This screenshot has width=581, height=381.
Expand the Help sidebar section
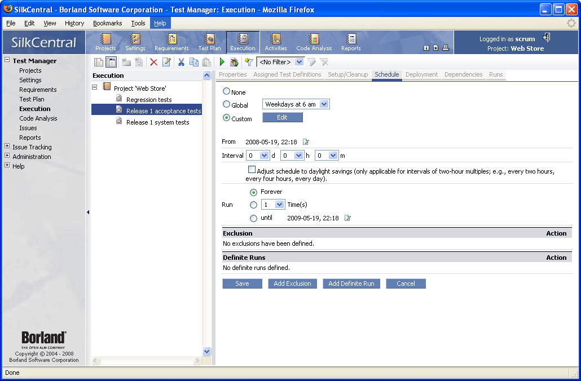tap(7, 165)
